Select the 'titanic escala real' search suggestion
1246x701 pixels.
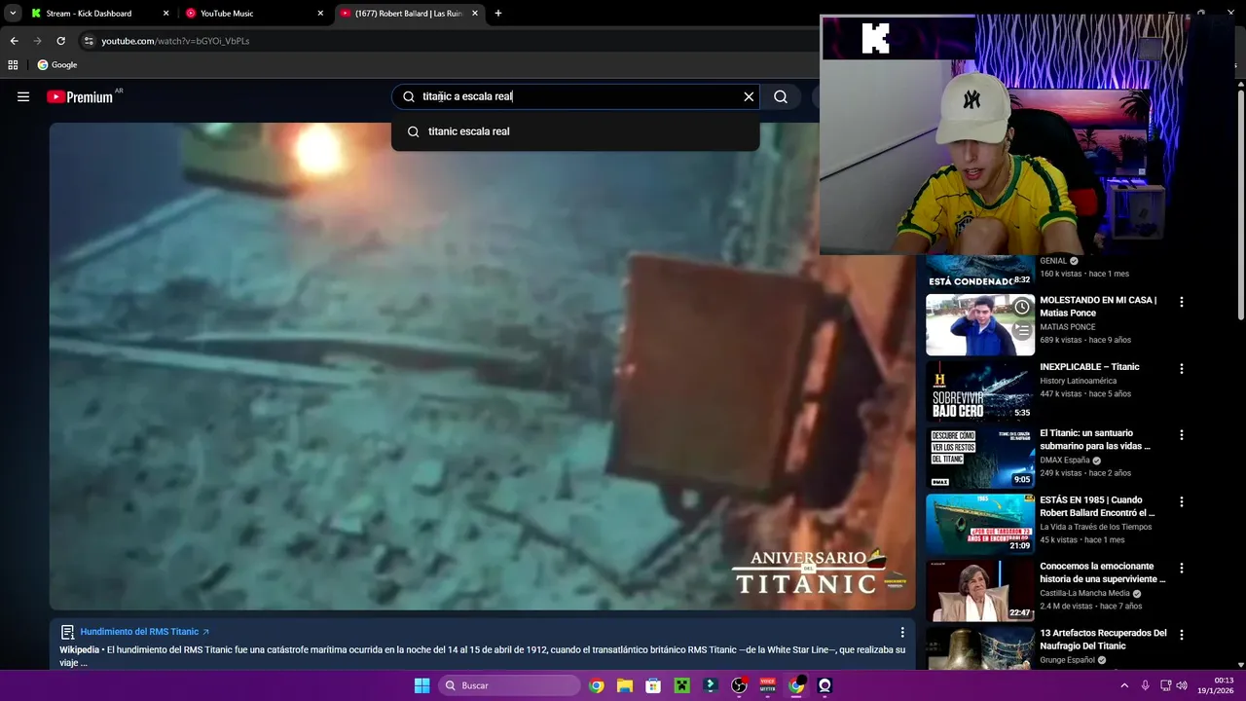(575, 131)
